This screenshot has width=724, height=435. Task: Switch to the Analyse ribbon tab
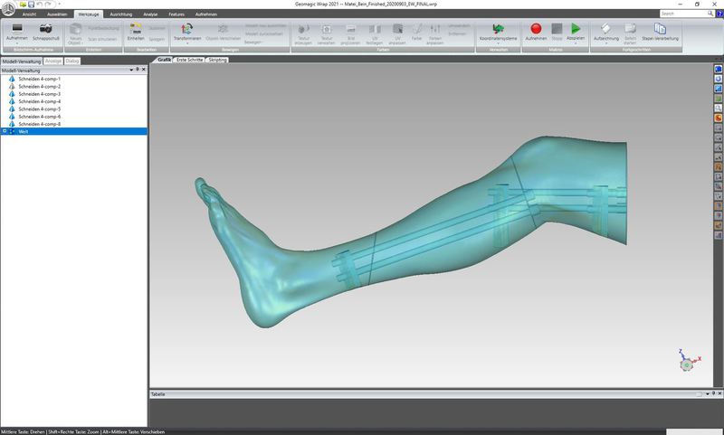tap(150, 14)
